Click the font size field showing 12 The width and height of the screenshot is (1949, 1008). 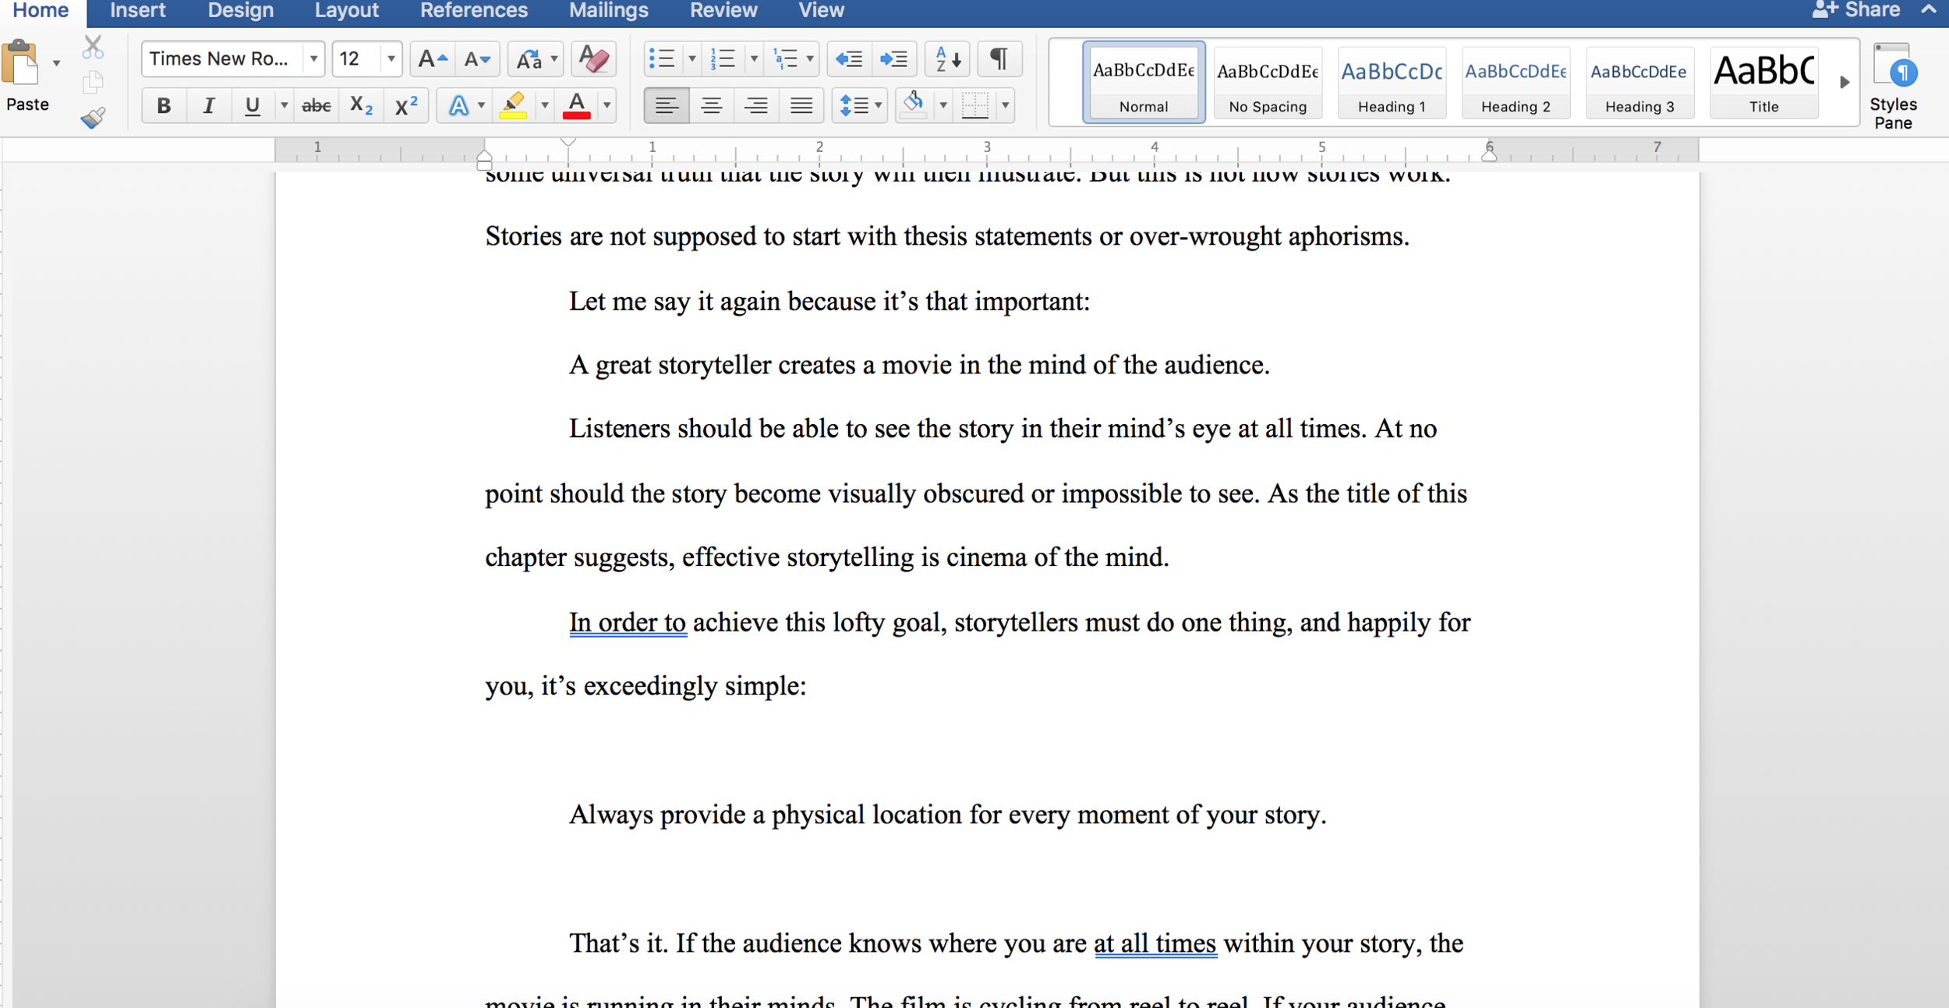pyautogui.click(x=357, y=59)
